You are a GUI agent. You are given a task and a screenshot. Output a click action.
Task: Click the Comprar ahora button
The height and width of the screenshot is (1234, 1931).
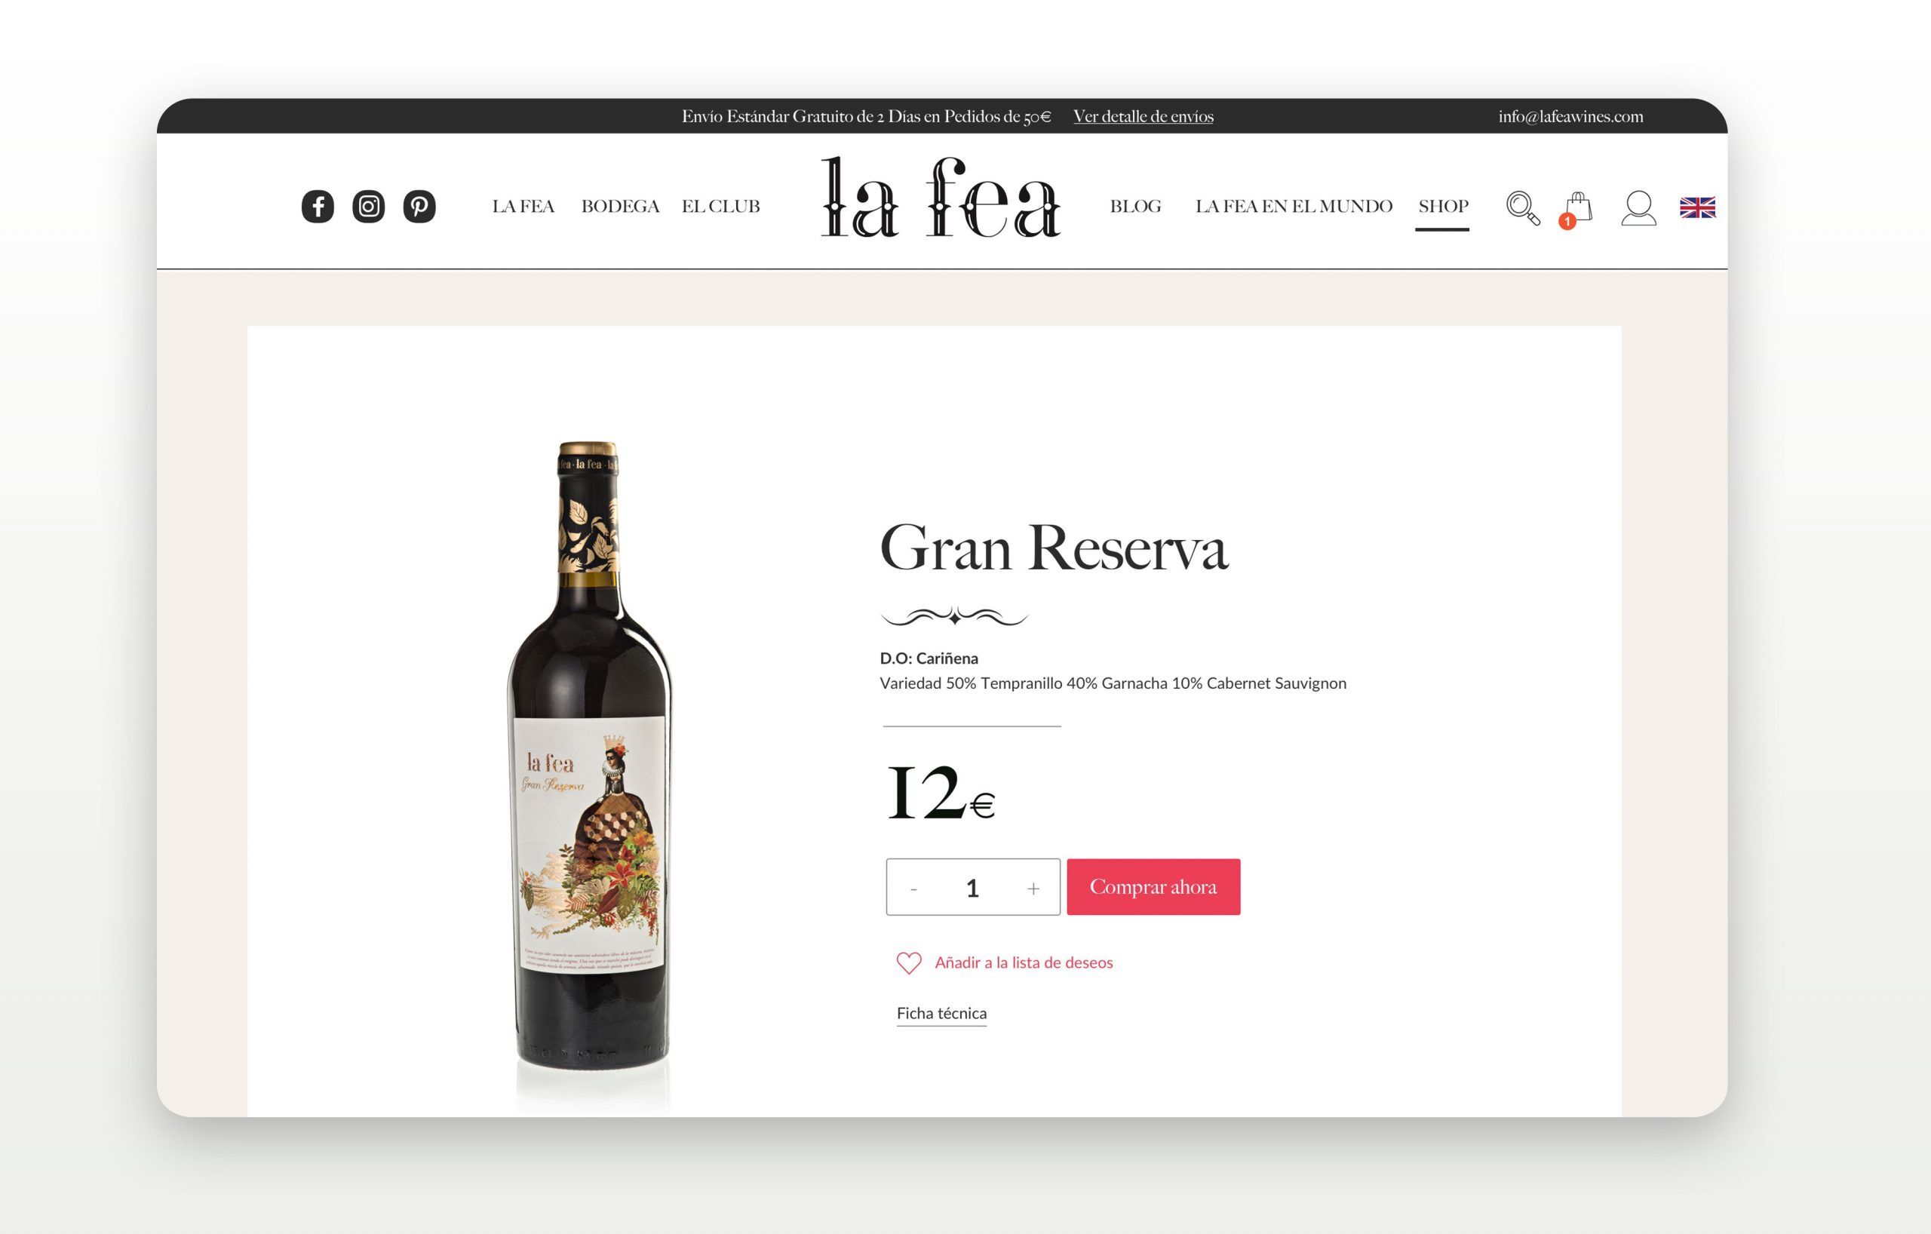(1153, 887)
